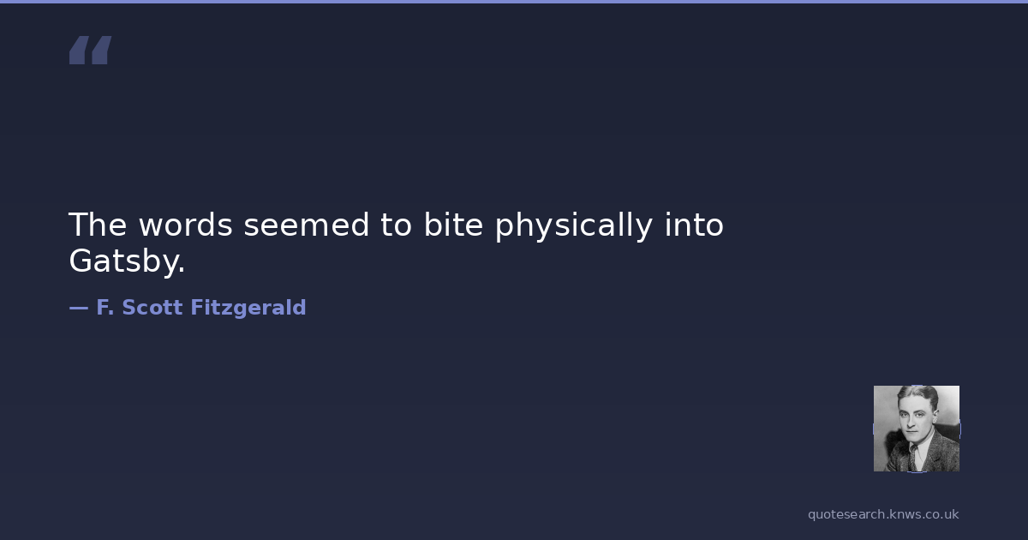Click the word "words" in the quote

point(186,225)
